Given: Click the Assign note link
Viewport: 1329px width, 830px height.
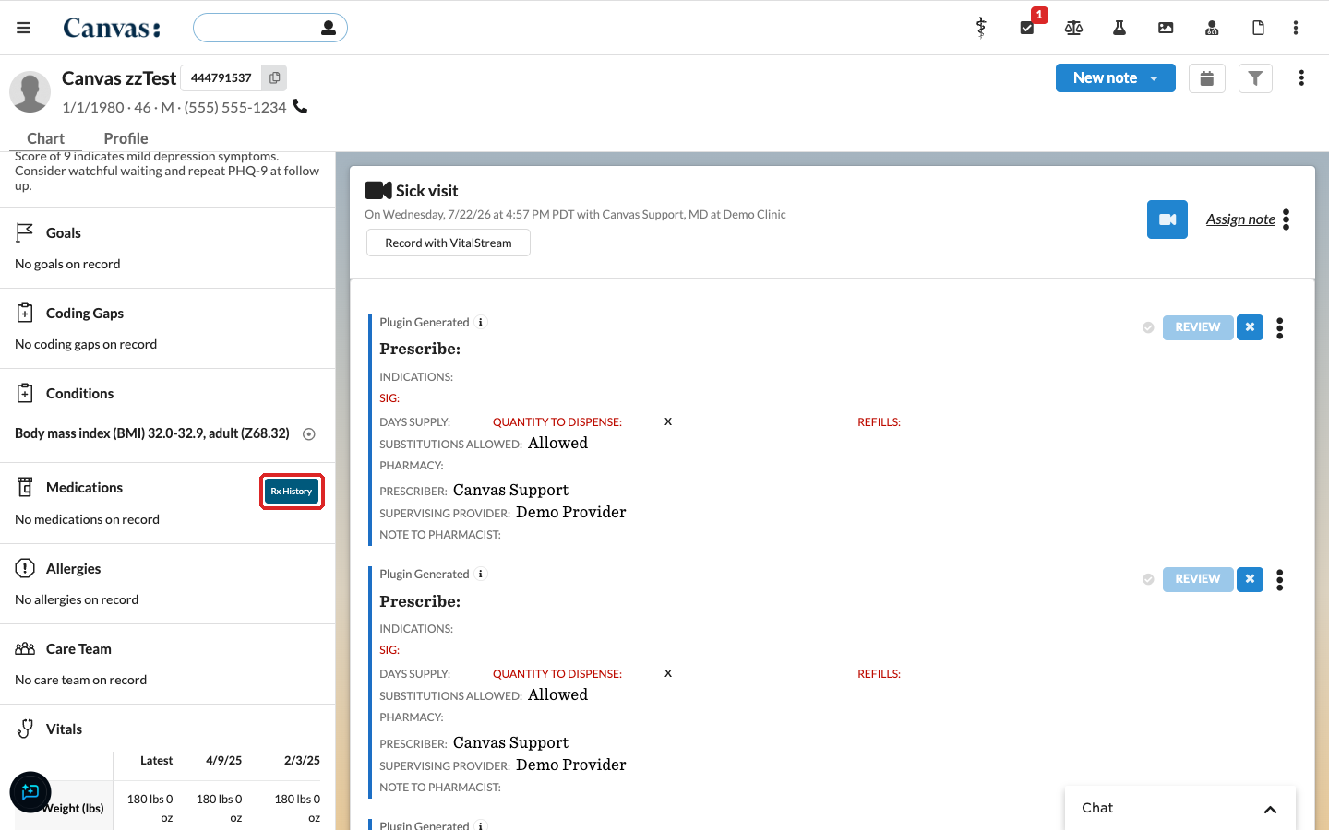Looking at the screenshot, I should coord(1240,219).
